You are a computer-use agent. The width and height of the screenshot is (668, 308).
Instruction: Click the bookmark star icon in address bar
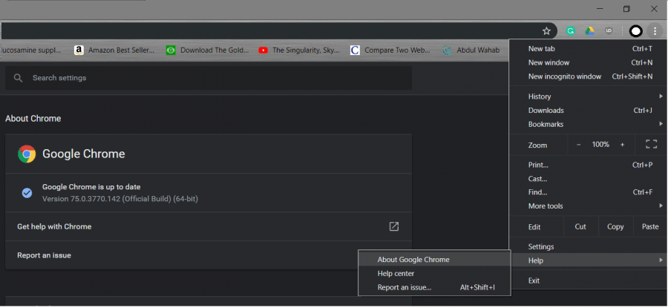click(x=547, y=31)
